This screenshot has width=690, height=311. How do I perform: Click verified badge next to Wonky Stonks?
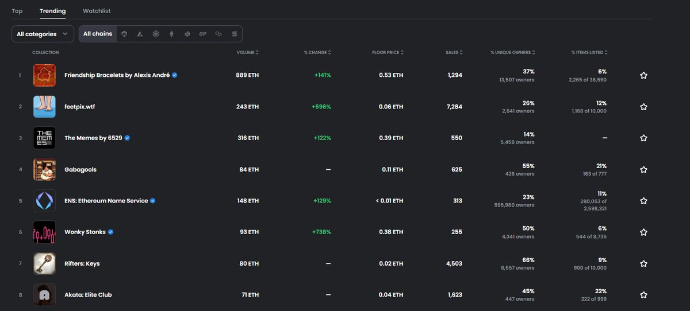pos(110,232)
